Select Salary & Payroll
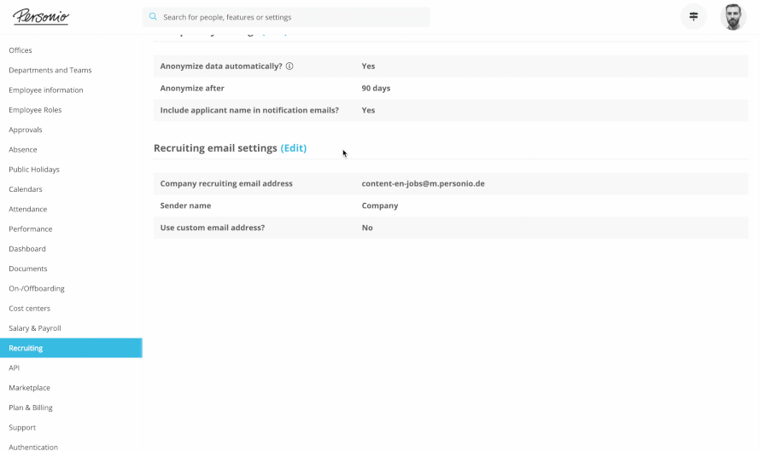Image resolution: width=760 pixels, height=451 pixels. tap(35, 328)
